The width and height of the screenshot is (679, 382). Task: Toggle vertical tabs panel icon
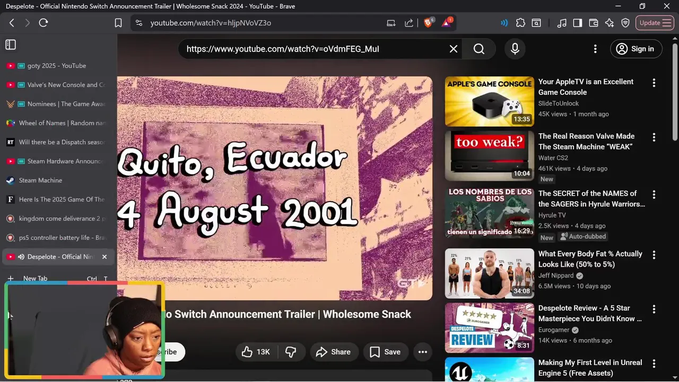pyautogui.click(x=11, y=45)
